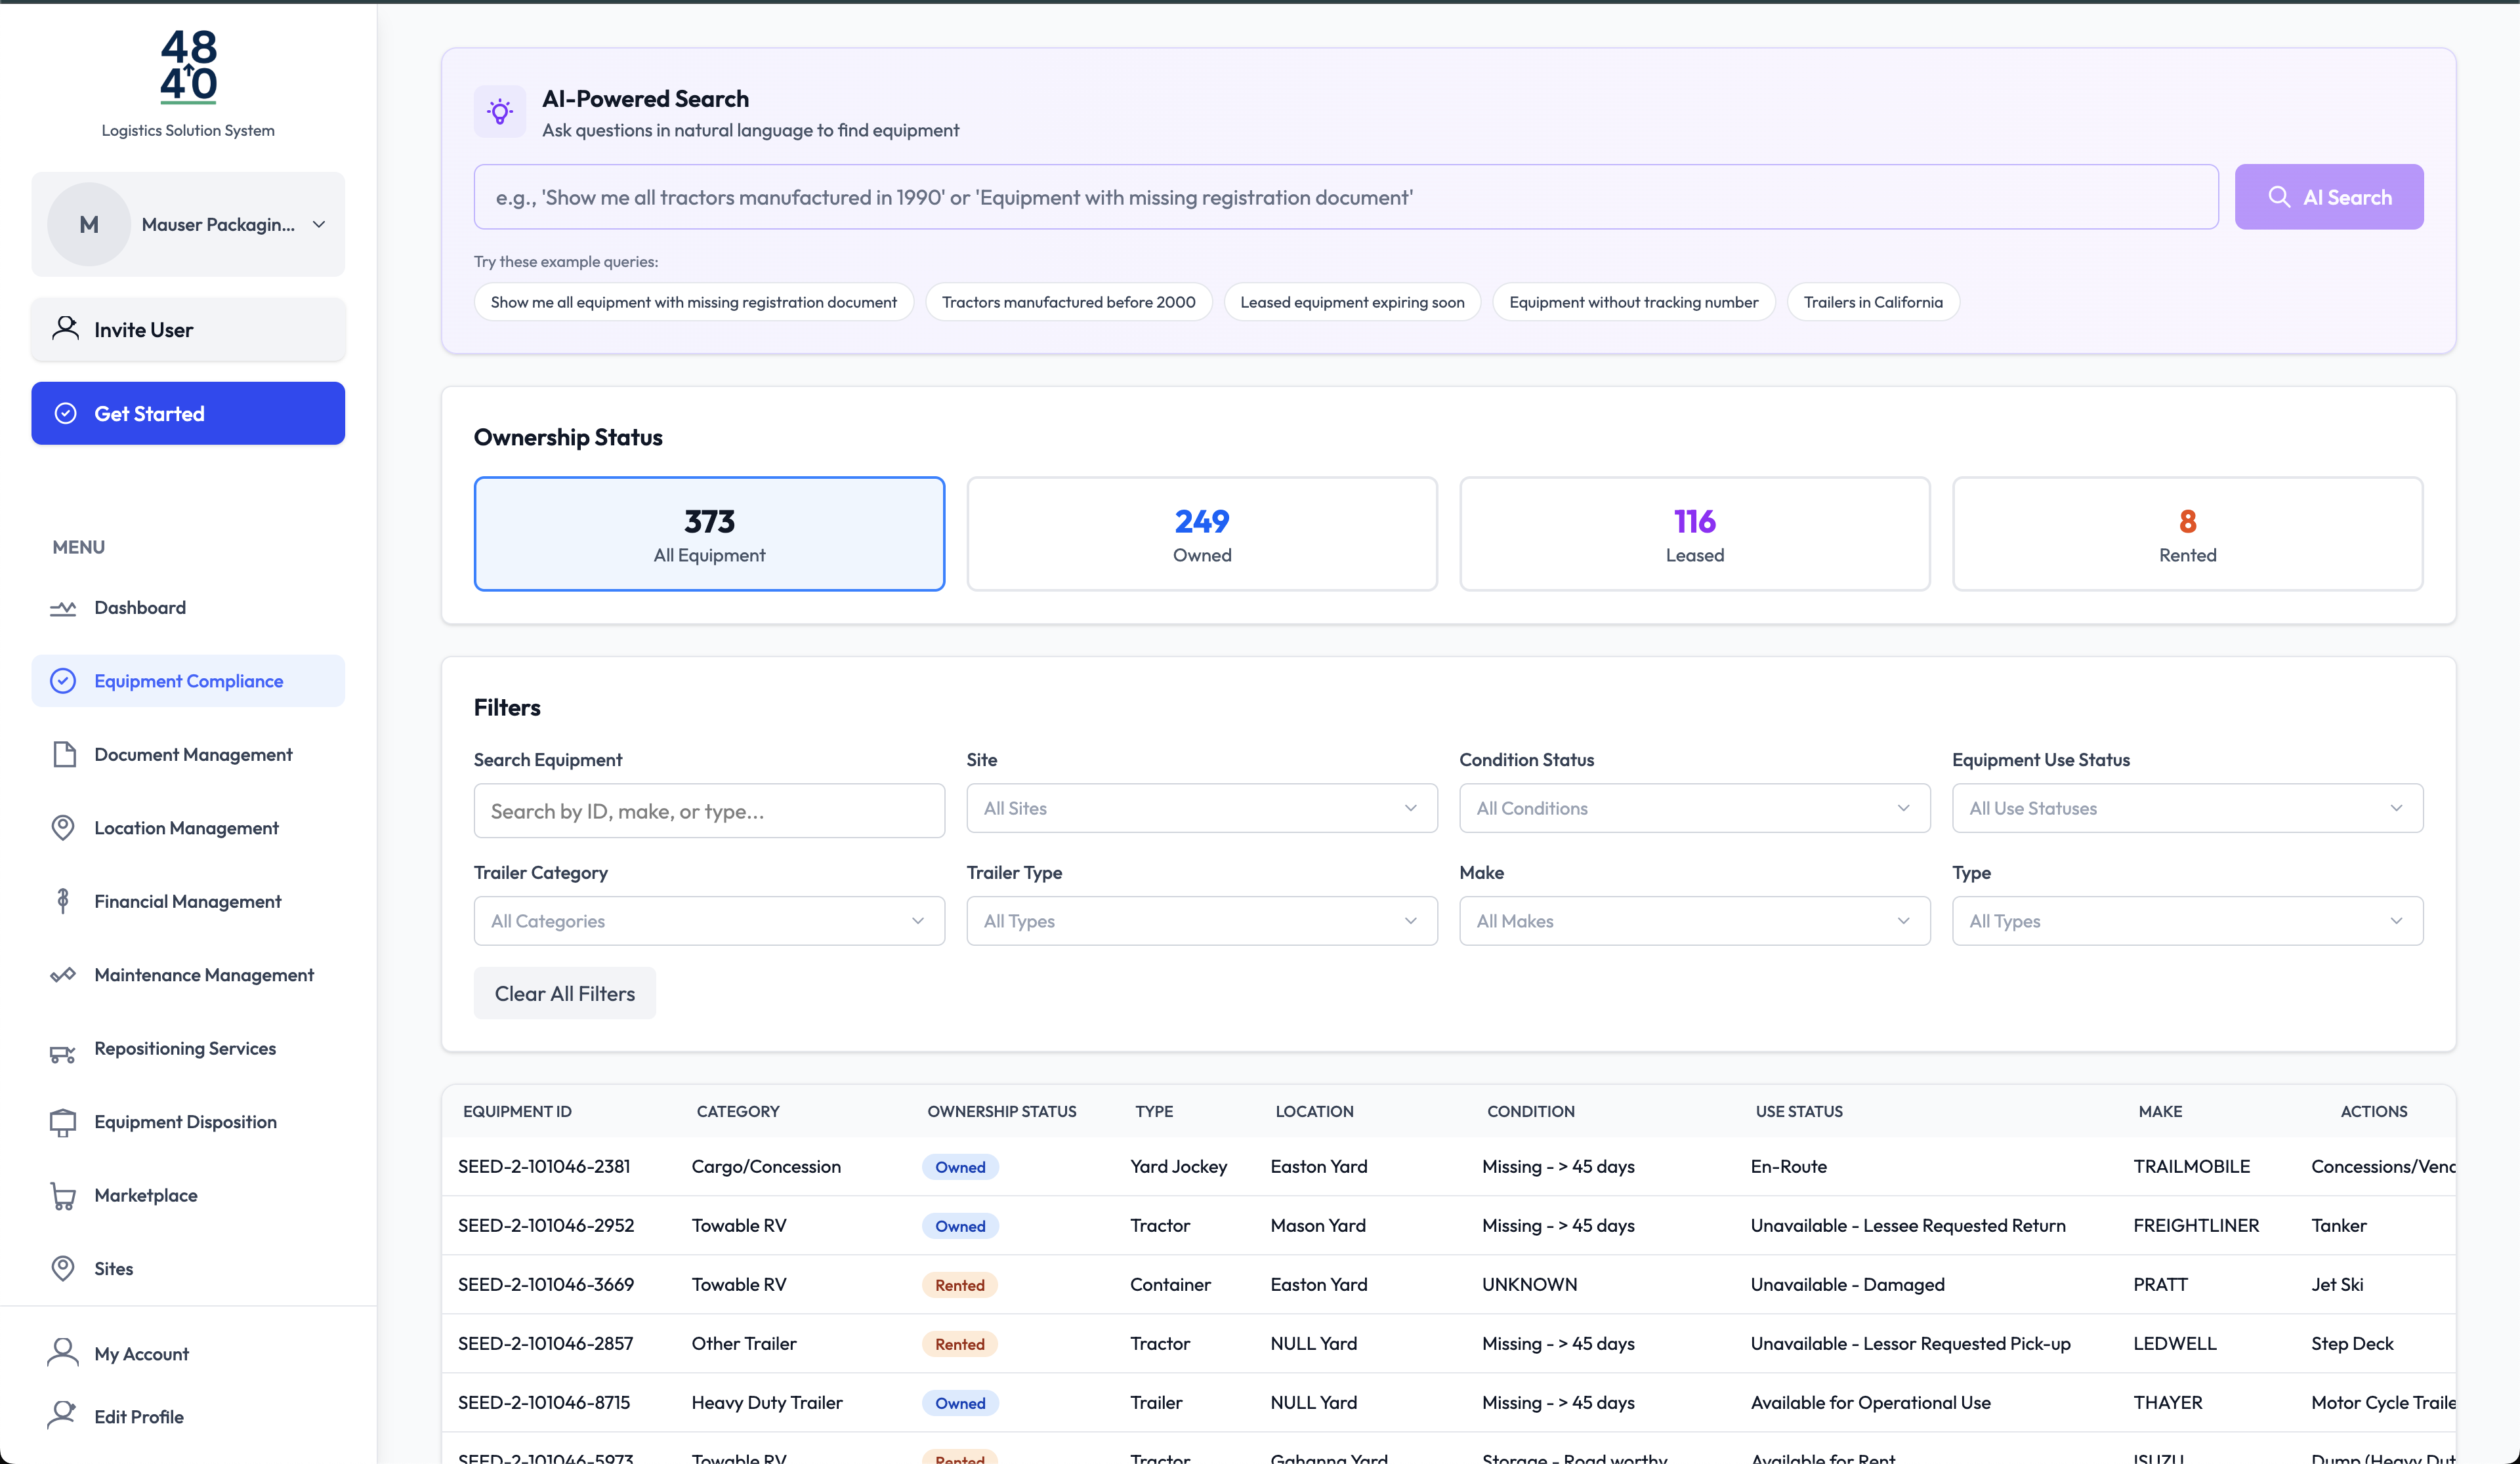Select the Rented ownership status card

pyautogui.click(x=2187, y=534)
